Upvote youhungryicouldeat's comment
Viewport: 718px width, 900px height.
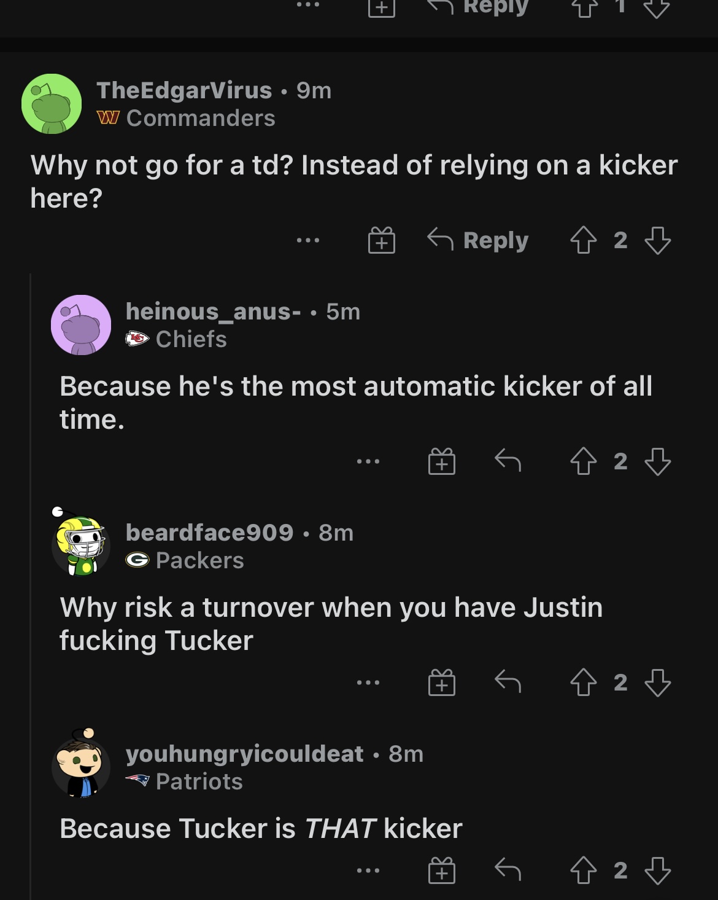pyautogui.click(x=583, y=871)
